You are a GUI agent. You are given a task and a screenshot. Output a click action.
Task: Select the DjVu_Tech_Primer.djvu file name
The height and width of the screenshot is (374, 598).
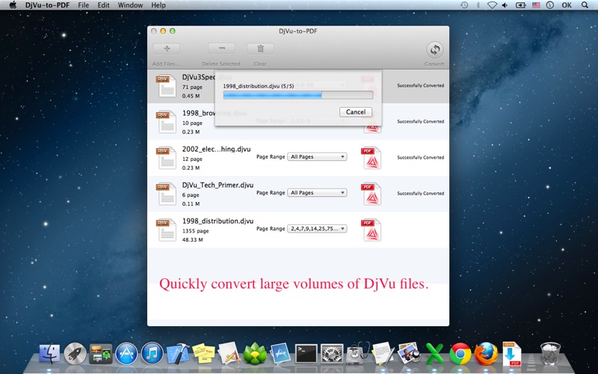pos(218,185)
